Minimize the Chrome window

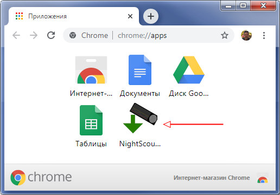[228, 6]
